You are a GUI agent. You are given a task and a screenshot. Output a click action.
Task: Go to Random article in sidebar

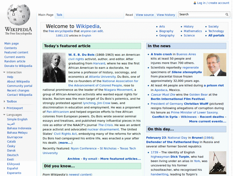(x=15, y=62)
